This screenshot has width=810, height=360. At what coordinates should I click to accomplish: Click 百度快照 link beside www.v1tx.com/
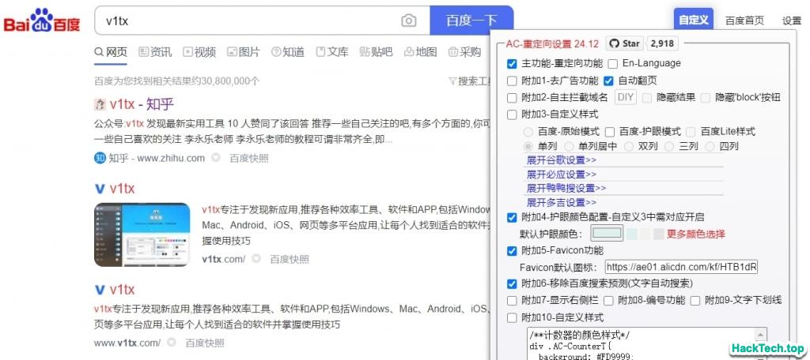coord(205,343)
